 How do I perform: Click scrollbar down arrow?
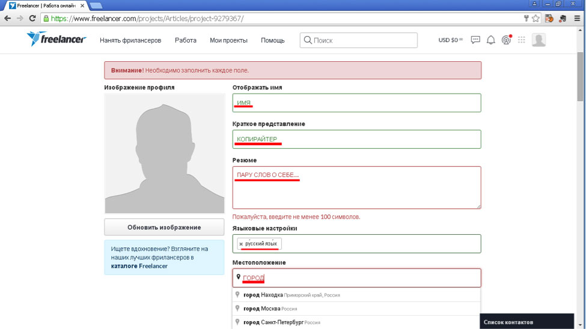pyautogui.click(x=580, y=325)
